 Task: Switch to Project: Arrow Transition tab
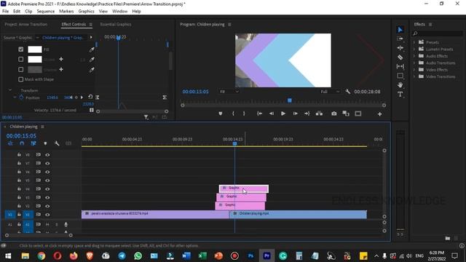[26, 24]
